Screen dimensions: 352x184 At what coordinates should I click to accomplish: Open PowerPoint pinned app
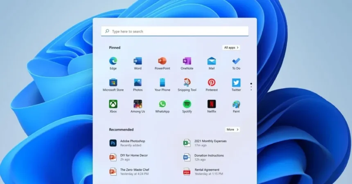click(x=162, y=63)
